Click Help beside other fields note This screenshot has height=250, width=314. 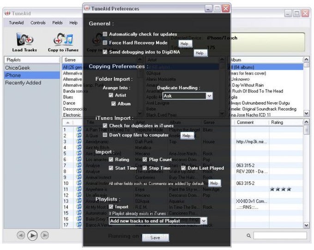click(x=215, y=183)
